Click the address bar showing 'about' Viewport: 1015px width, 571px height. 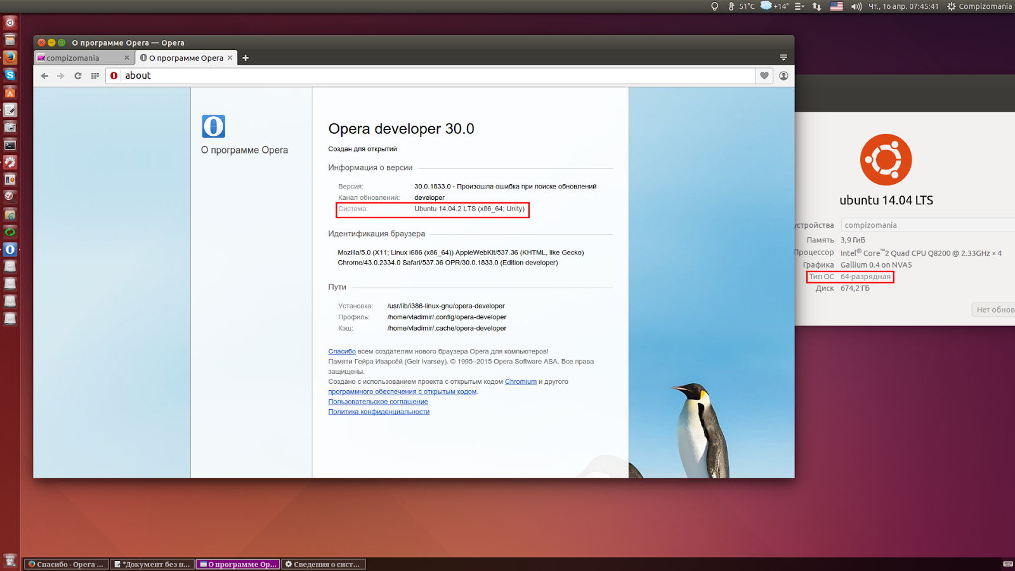tap(431, 75)
